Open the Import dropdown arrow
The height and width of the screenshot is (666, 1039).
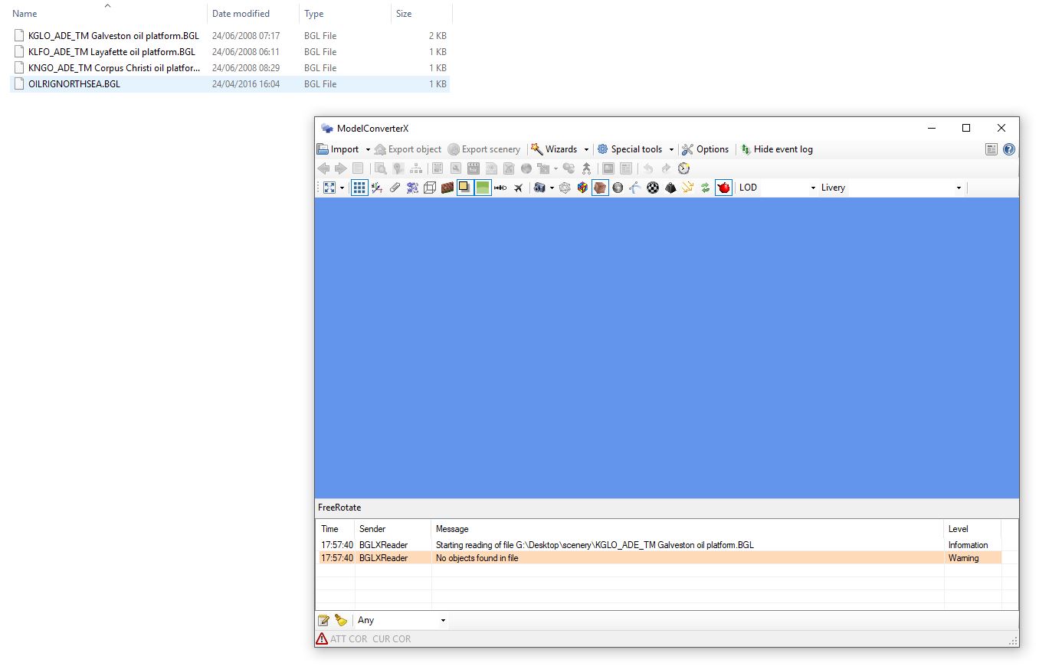pyautogui.click(x=368, y=149)
